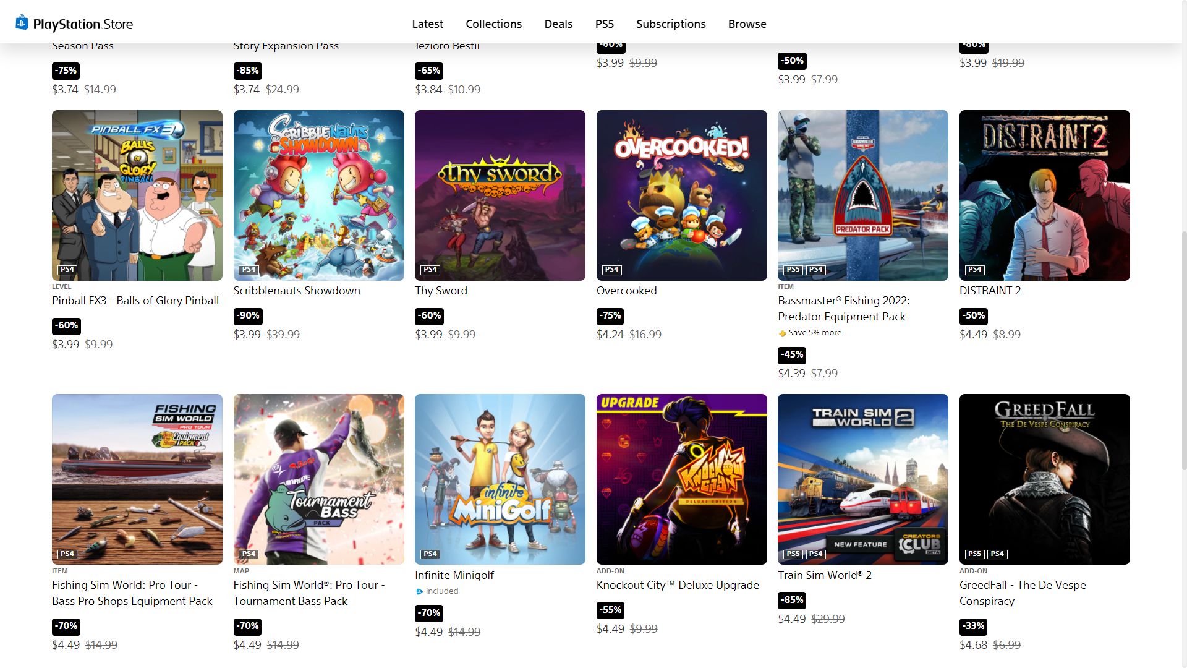Open the Browse menu
This screenshot has height=668, width=1187.
(747, 24)
